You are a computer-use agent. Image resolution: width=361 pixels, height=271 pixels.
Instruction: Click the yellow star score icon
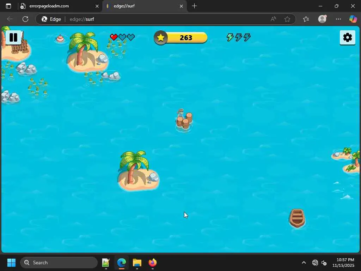(x=161, y=37)
